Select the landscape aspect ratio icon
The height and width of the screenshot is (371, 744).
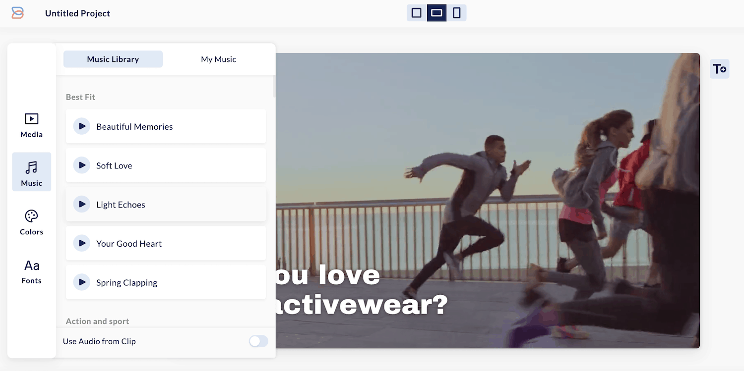click(436, 13)
